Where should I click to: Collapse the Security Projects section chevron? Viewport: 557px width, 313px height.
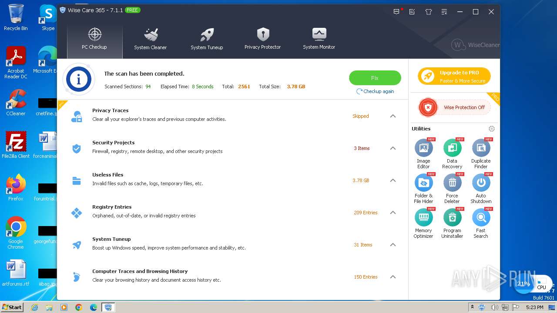[393, 148]
